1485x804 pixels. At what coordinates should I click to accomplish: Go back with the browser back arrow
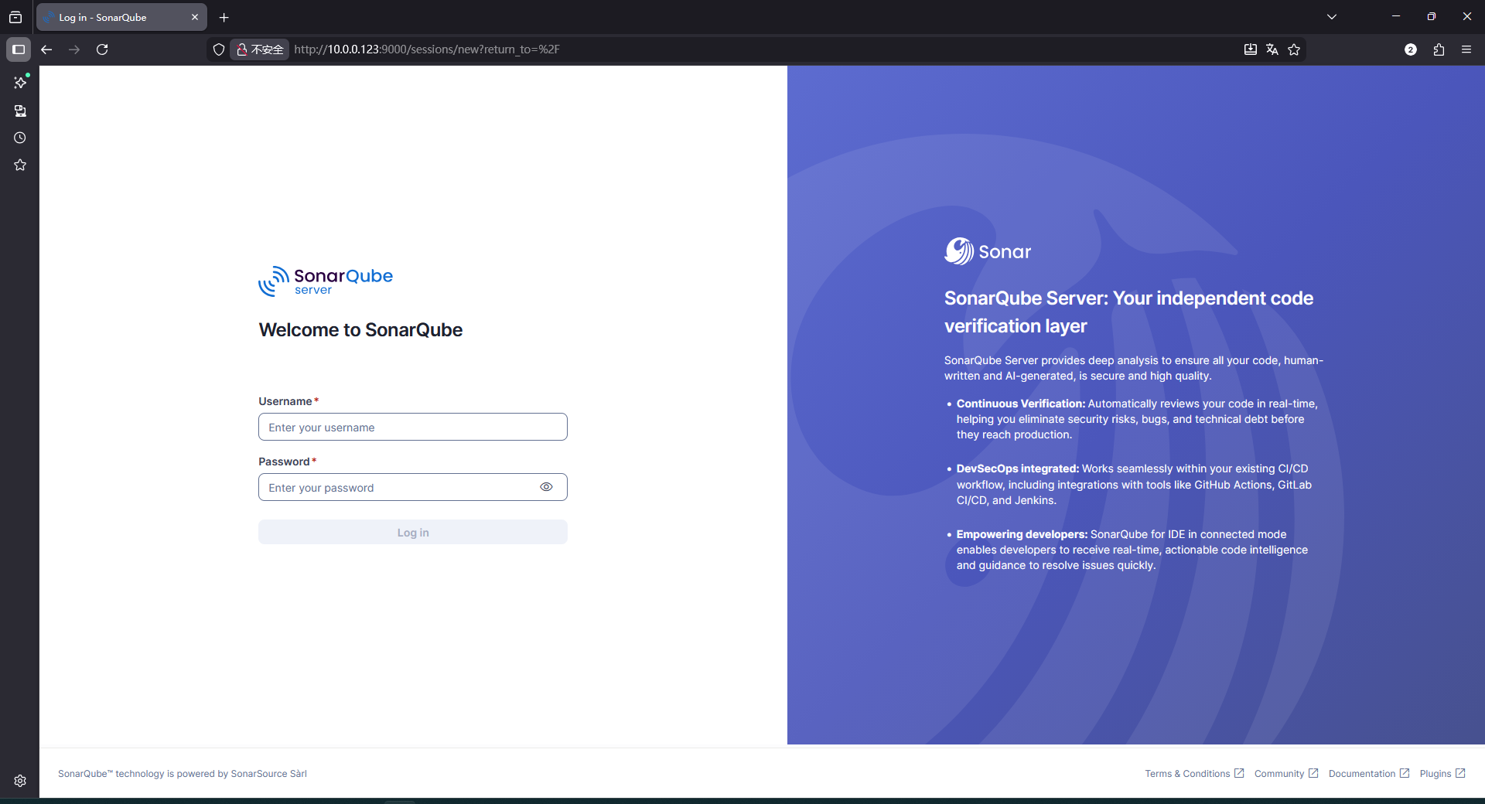[x=46, y=49]
